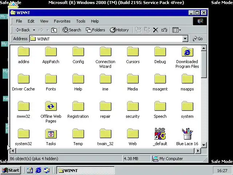233x175 pixels.
Task: Open the Edit menu
Action: (x=31, y=21)
